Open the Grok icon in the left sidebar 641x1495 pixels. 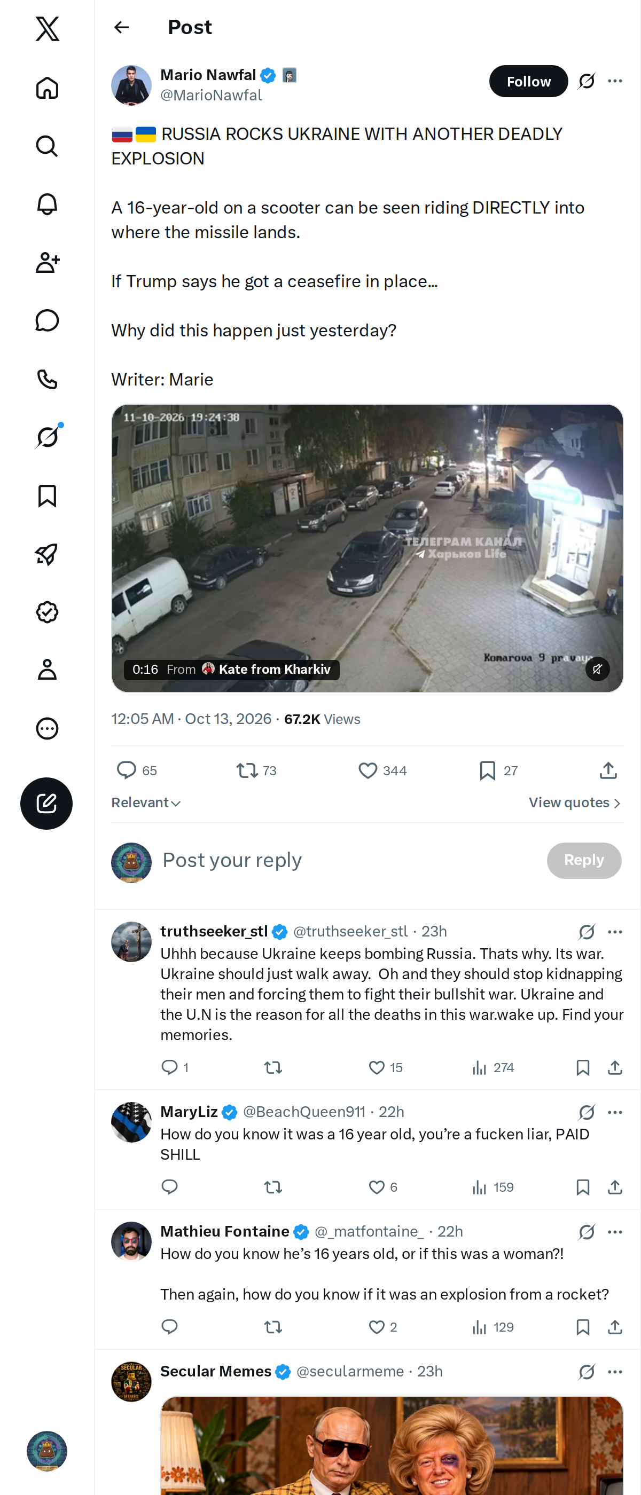point(47,437)
